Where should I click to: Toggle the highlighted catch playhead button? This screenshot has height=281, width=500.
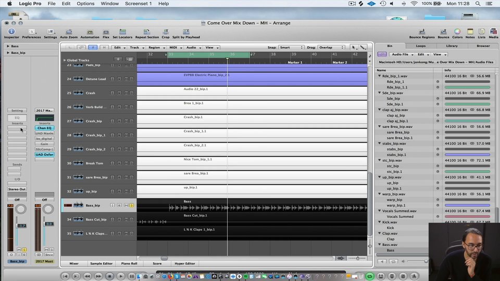pyautogui.click(x=93, y=47)
